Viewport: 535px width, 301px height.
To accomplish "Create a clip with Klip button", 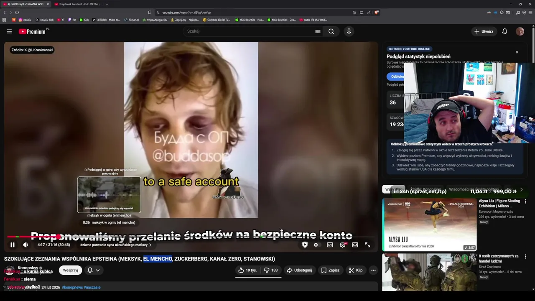I will tap(356, 270).
